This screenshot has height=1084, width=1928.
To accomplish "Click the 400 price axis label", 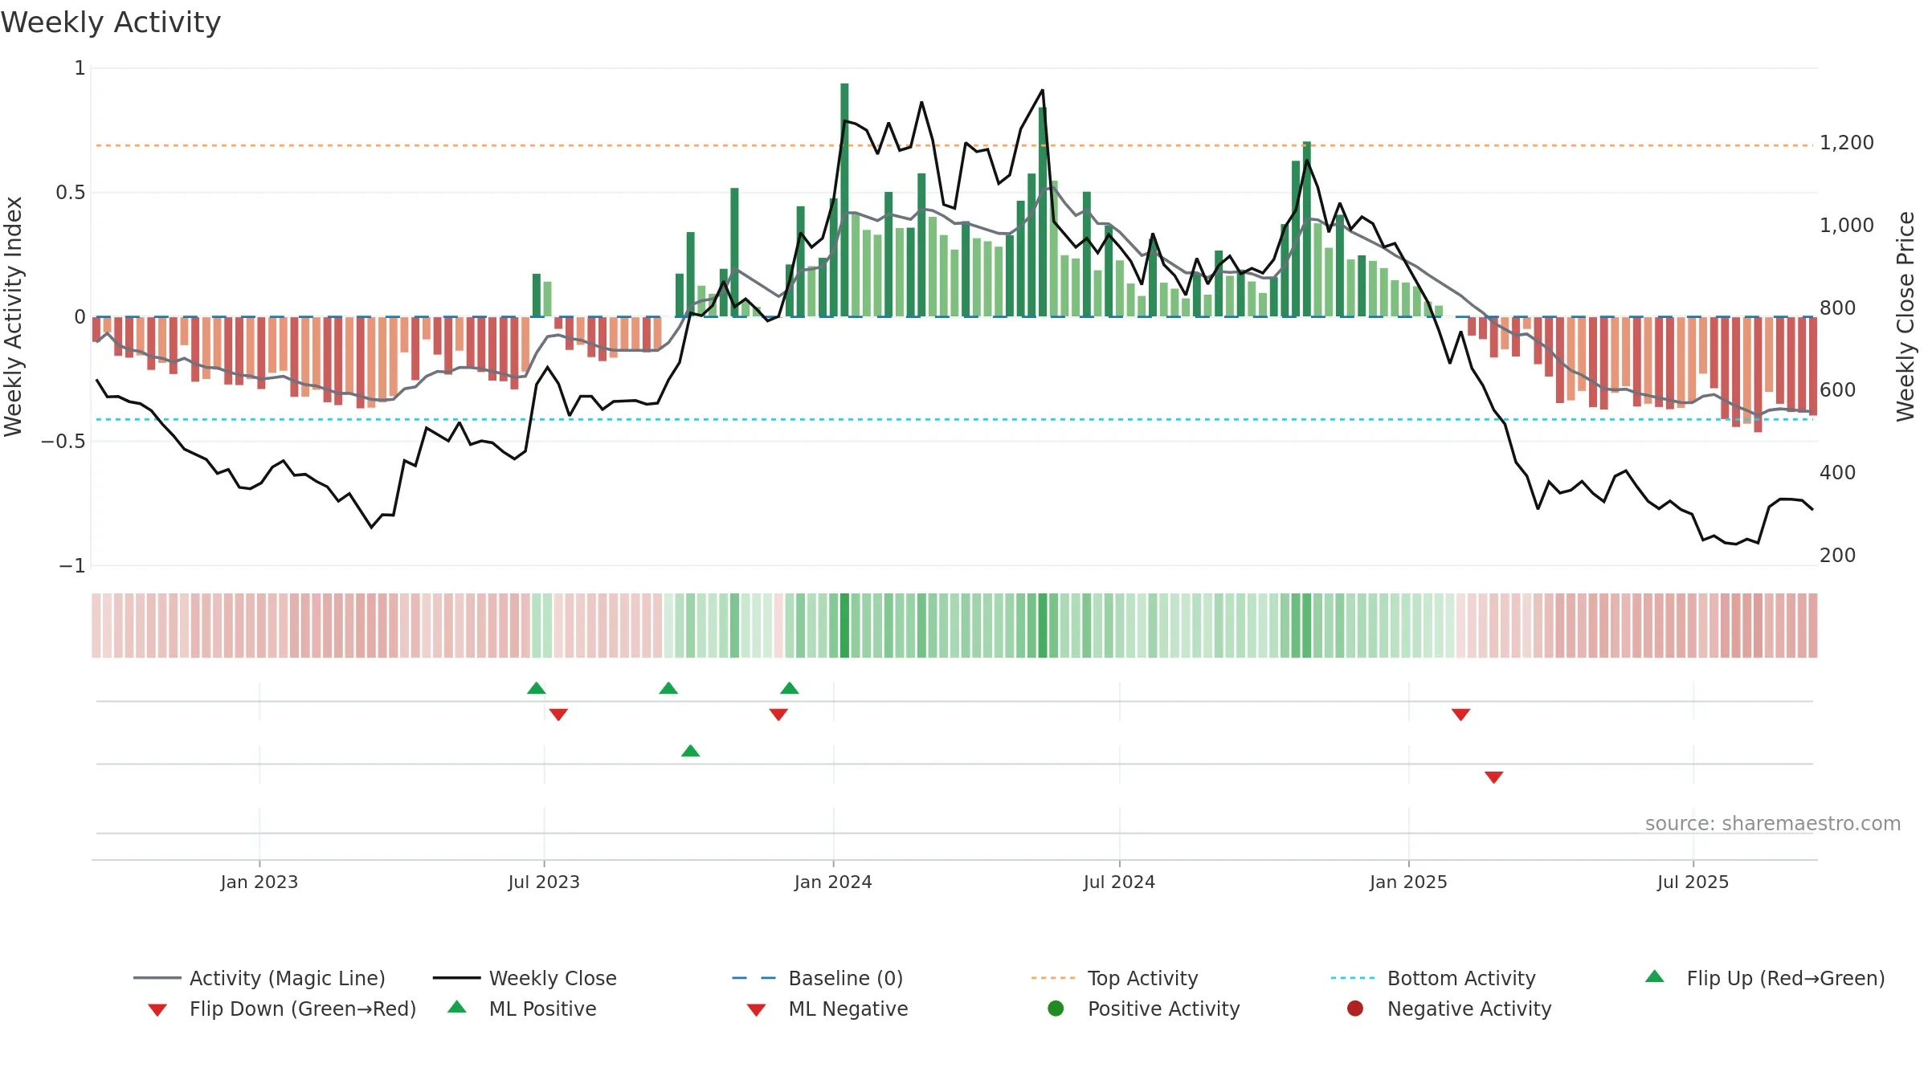I will (1838, 473).
